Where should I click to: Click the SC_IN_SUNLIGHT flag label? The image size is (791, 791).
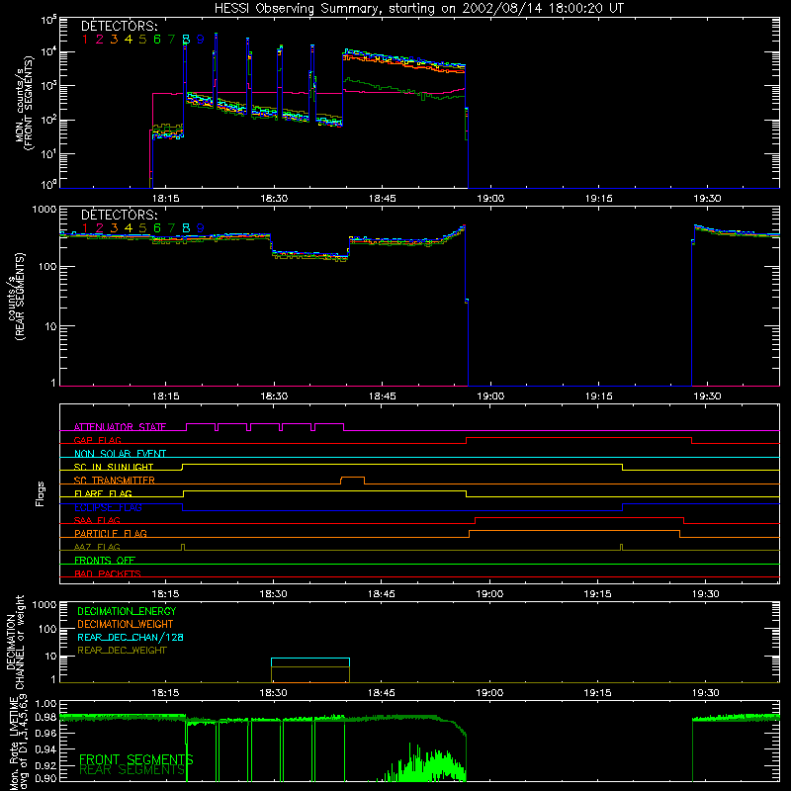tap(114, 467)
